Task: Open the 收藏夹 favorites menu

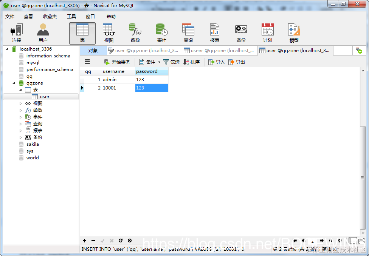Action: pos(50,17)
